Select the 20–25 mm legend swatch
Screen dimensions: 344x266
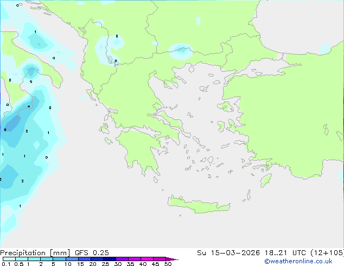point(97,259)
